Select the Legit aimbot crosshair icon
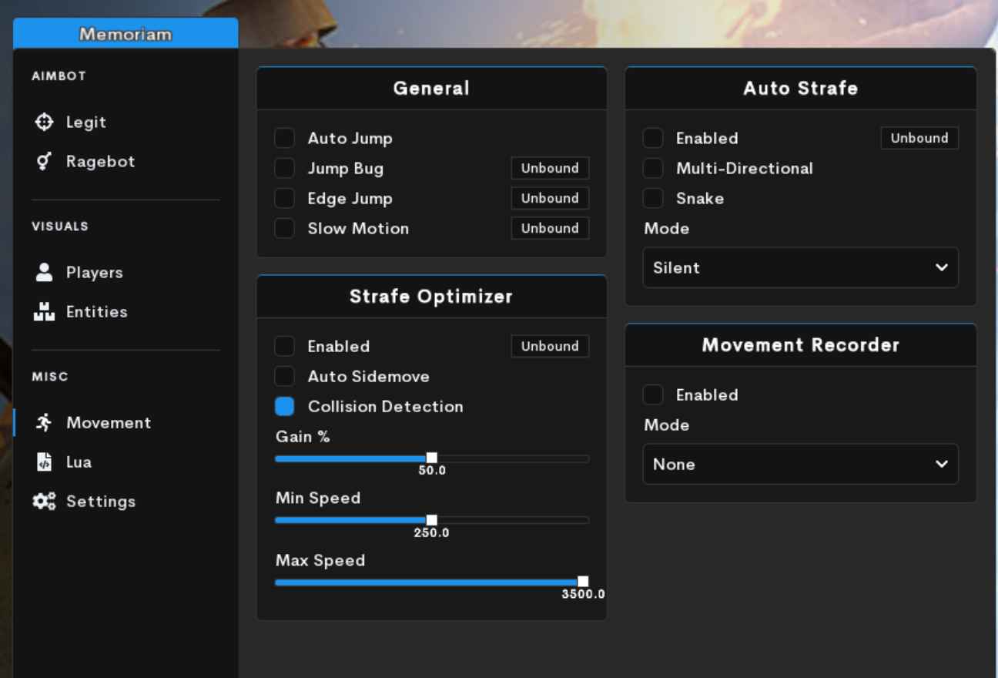This screenshot has width=998, height=678. point(44,122)
